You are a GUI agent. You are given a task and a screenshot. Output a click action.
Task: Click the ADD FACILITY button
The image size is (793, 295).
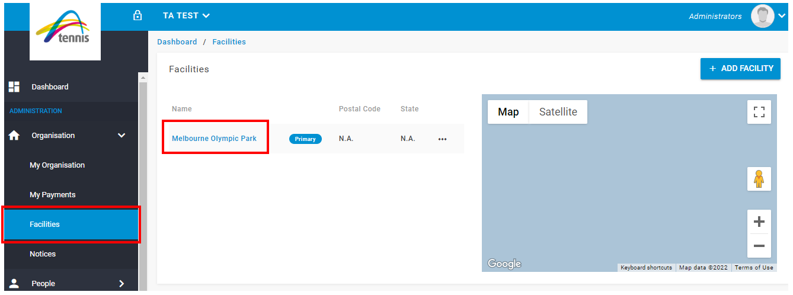(740, 69)
